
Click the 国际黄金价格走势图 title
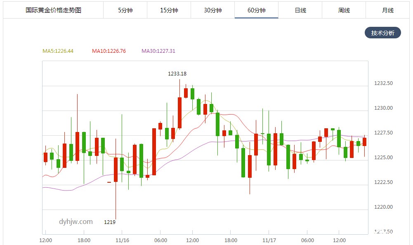tap(54, 10)
